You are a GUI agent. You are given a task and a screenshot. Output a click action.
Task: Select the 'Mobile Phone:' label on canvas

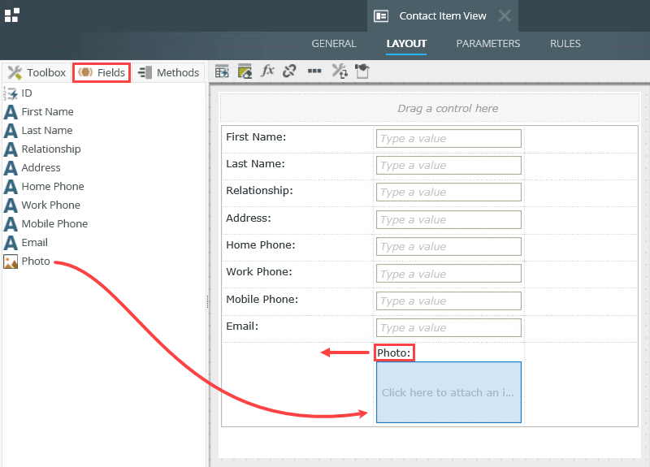click(262, 299)
